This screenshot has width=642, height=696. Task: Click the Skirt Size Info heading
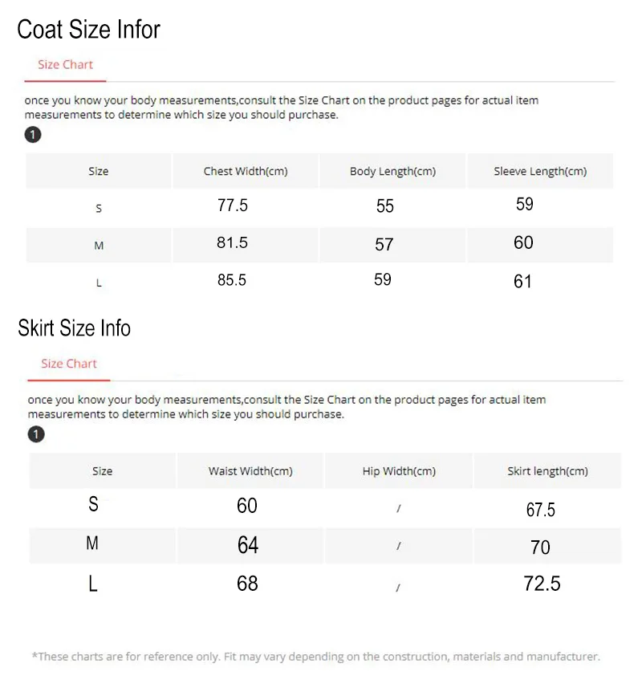point(74,328)
